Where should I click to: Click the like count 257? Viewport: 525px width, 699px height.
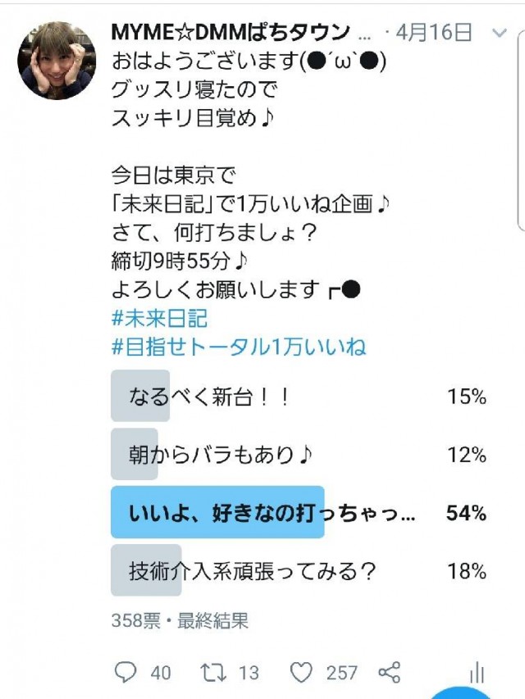tap(341, 673)
